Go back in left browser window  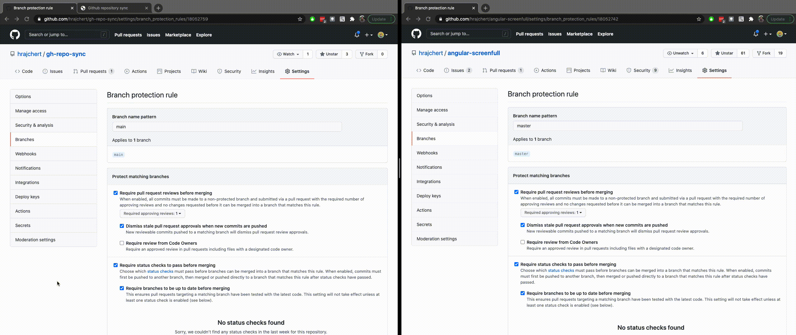(x=7, y=19)
